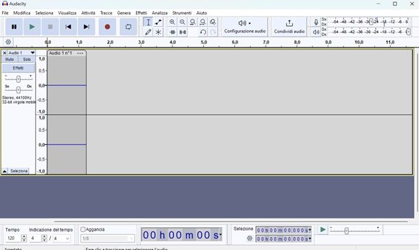The height and width of the screenshot is (250, 419).
Task: Open the Seleziona menu
Action: click(x=44, y=13)
